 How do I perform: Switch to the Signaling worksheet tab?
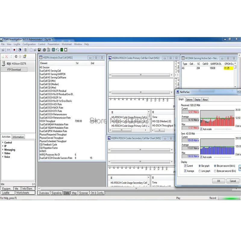pos(56,193)
